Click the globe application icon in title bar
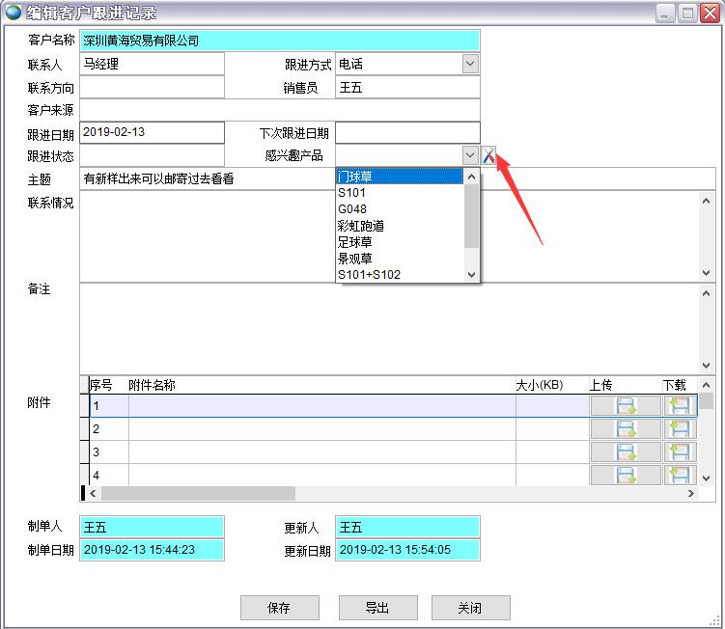The image size is (725, 629). point(14,13)
